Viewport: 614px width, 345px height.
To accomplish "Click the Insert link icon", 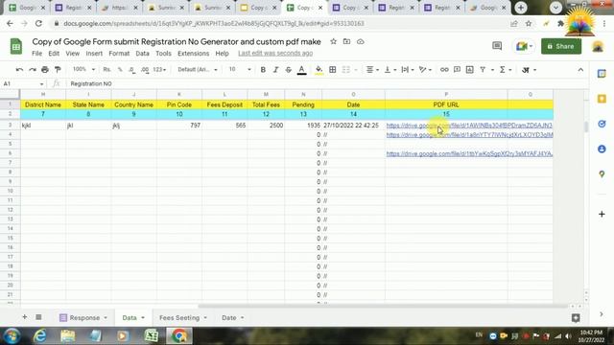I will [x=444, y=70].
